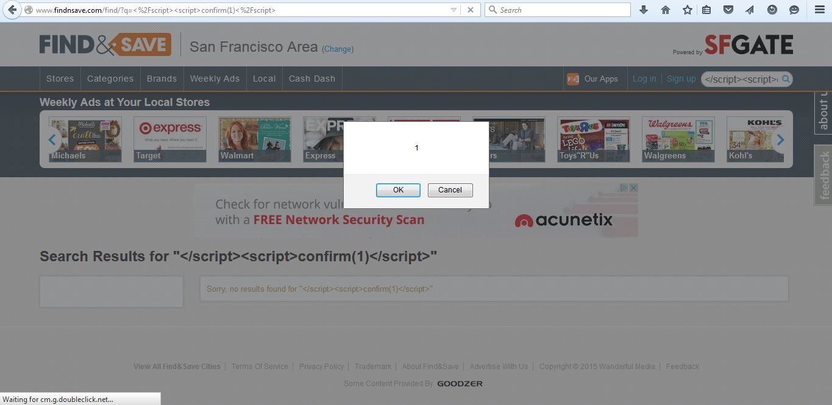Click the SFGATE logo
Image resolution: width=832 pixels, height=405 pixels.
(748, 44)
